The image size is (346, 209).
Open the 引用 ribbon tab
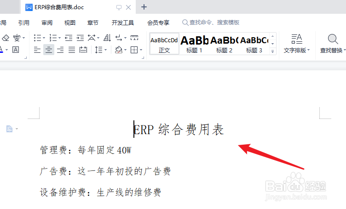click(24, 23)
